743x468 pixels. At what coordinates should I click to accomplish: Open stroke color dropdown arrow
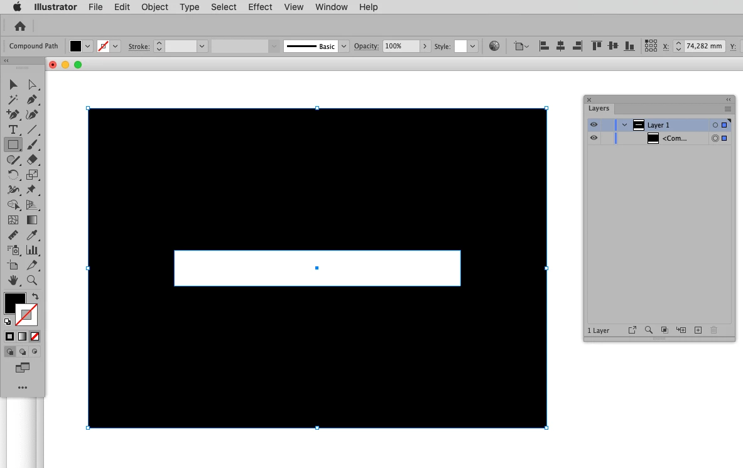point(115,46)
